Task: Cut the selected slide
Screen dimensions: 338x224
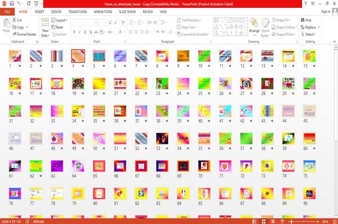Action: pyautogui.click(x=17, y=20)
